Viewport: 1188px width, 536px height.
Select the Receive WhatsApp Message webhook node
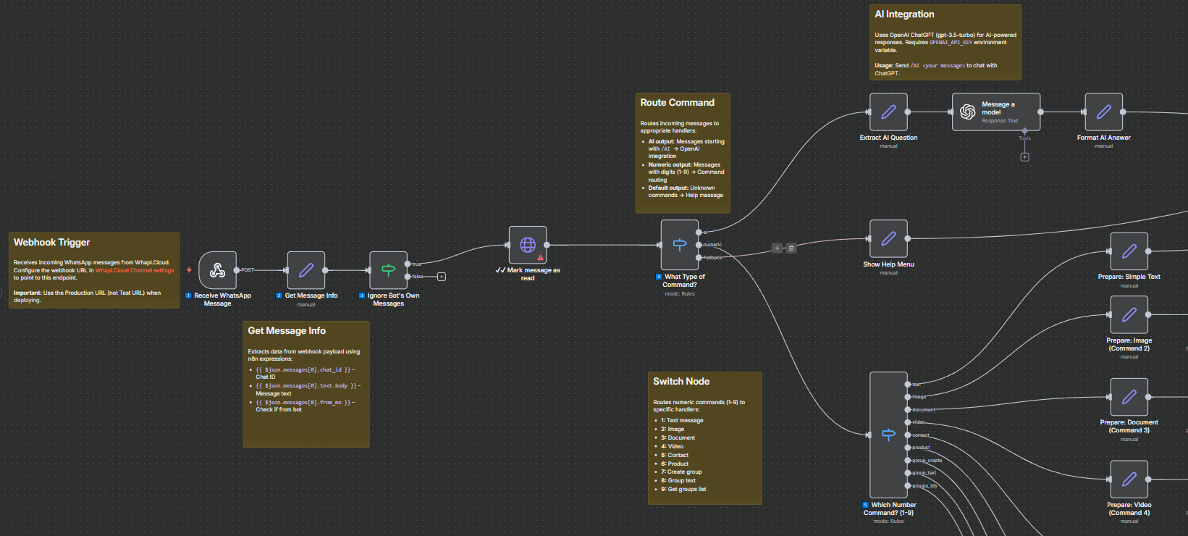(x=217, y=270)
